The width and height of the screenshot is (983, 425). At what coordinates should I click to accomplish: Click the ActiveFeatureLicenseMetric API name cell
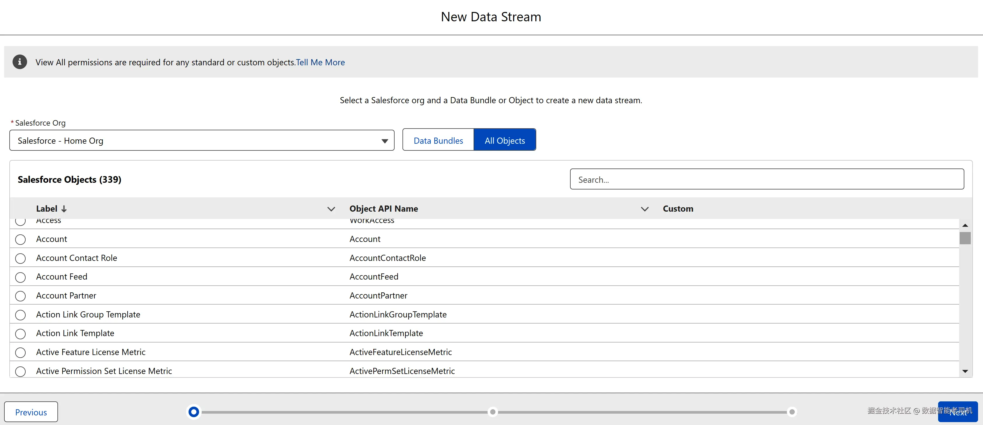[400, 352]
